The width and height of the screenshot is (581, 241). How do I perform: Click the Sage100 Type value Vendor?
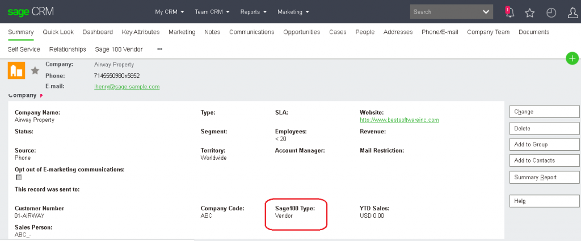[284, 215]
